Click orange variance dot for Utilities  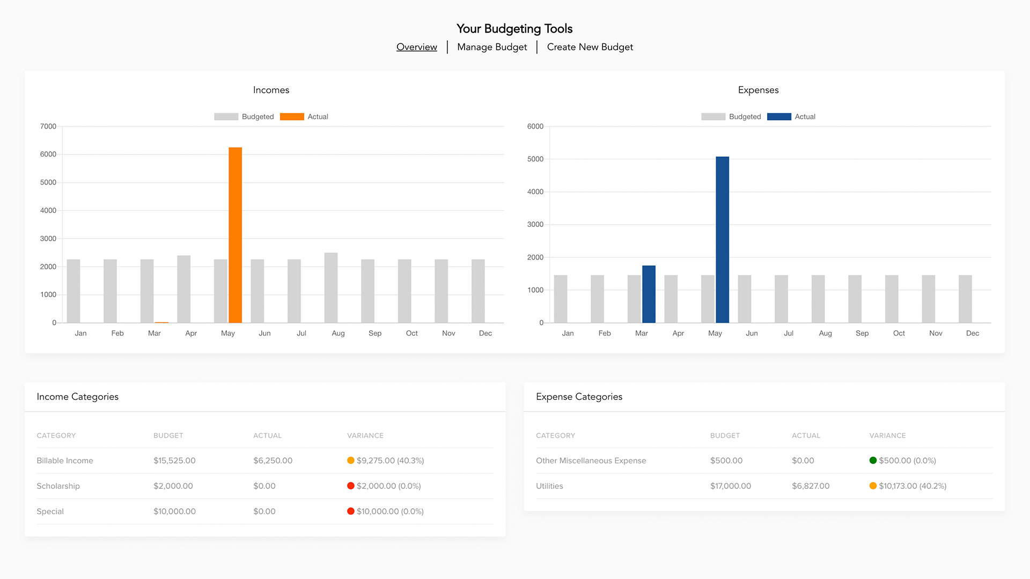coord(873,486)
